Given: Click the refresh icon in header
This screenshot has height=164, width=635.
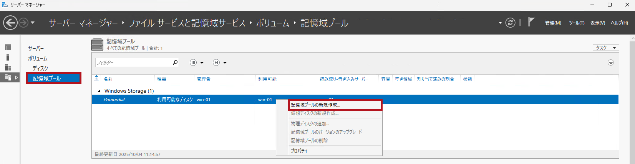Looking at the screenshot, I should [510, 23].
